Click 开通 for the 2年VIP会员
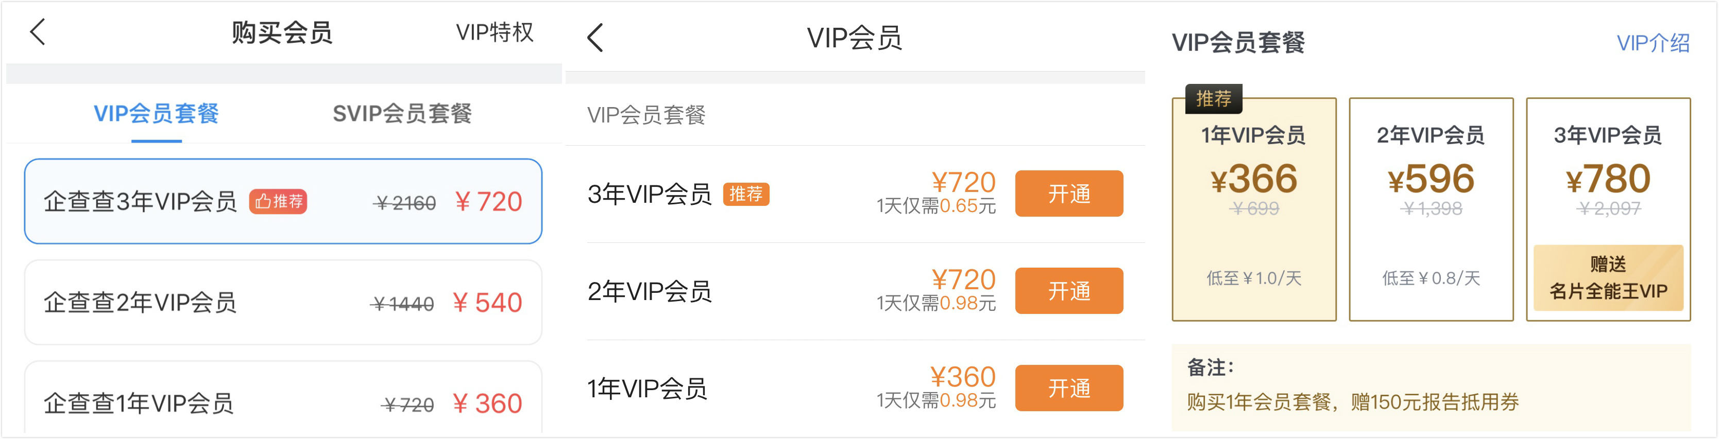This screenshot has width=1719, height=439. click(1068, 291)
